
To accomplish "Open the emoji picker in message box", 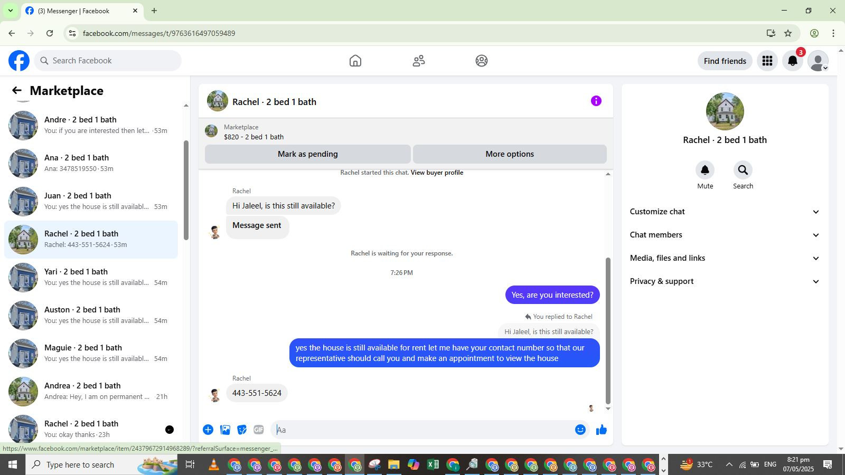I will [580, 430].
